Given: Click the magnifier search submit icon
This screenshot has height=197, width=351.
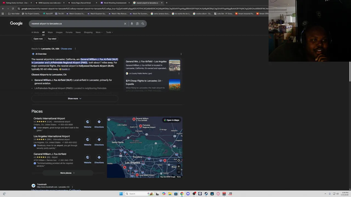Looking at the screenshot, I should [x=143, y=24].
